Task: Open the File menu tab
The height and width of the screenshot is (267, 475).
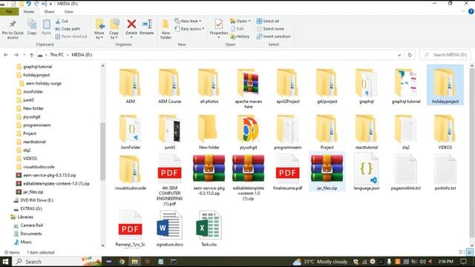Action: (x=9, y=12)
